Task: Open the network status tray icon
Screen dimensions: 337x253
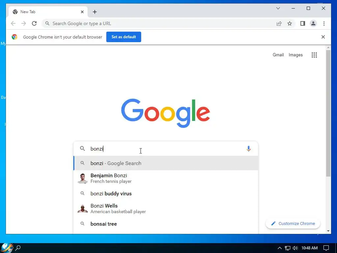Action: click(288, 248)
